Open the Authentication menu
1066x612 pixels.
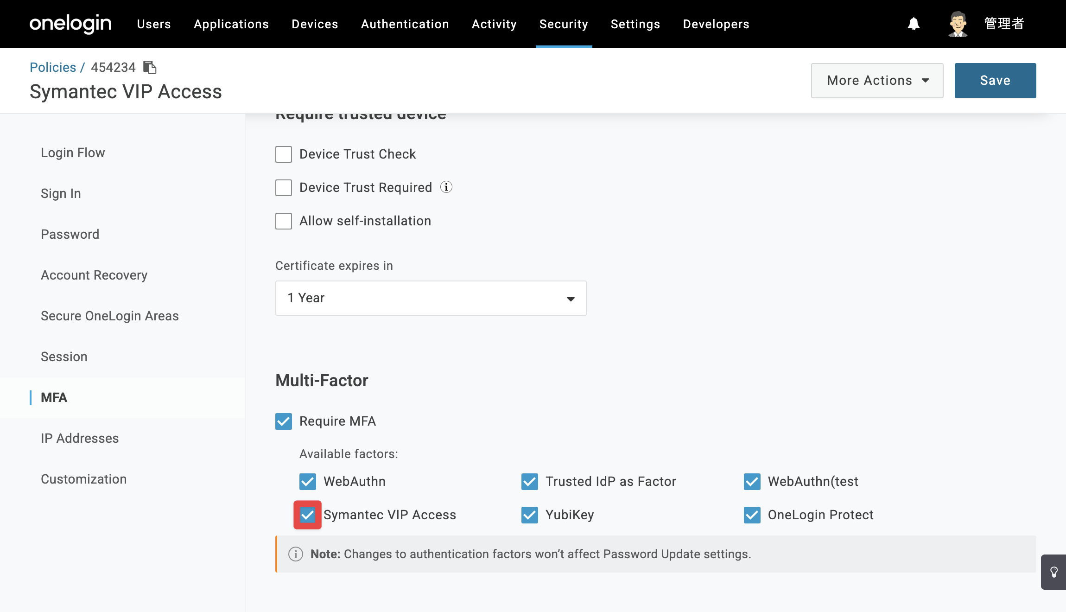coord(405,24)
